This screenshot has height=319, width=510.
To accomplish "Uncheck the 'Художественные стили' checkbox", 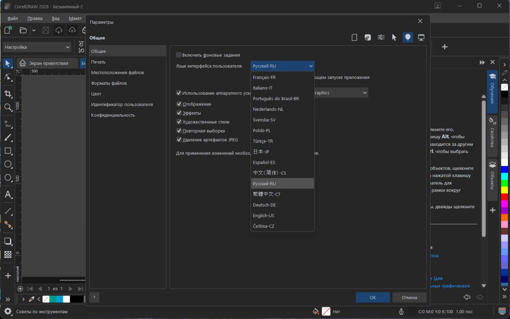I will (179, 122).
